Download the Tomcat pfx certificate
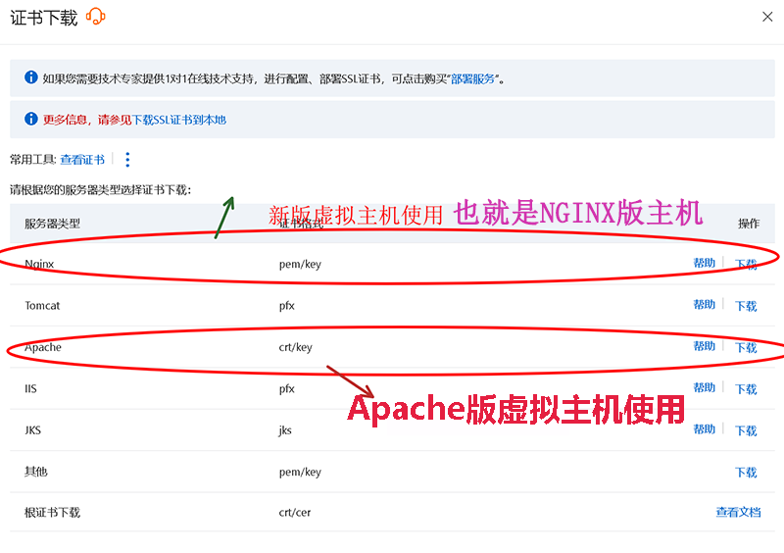 pos(746,306)
